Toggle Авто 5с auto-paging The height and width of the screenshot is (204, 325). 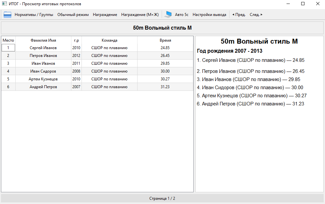[182, 15]
